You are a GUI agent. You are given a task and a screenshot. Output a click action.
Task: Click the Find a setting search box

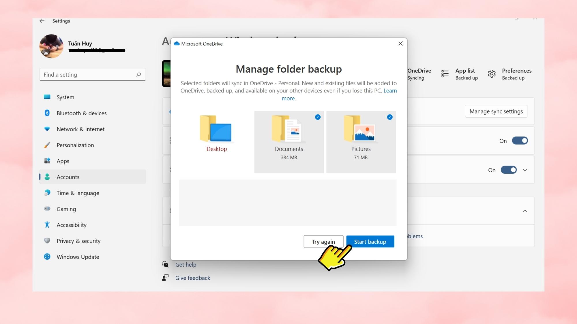(x=92, y=75)
